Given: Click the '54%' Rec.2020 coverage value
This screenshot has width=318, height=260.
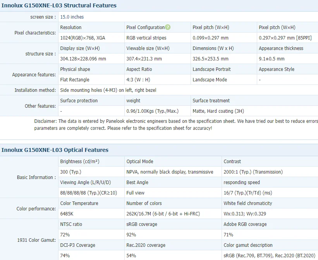Looking at the screenshot, I should [x=131, y=255].
